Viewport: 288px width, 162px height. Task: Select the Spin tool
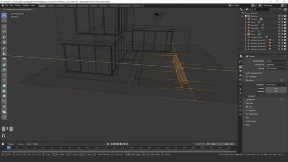4,91
